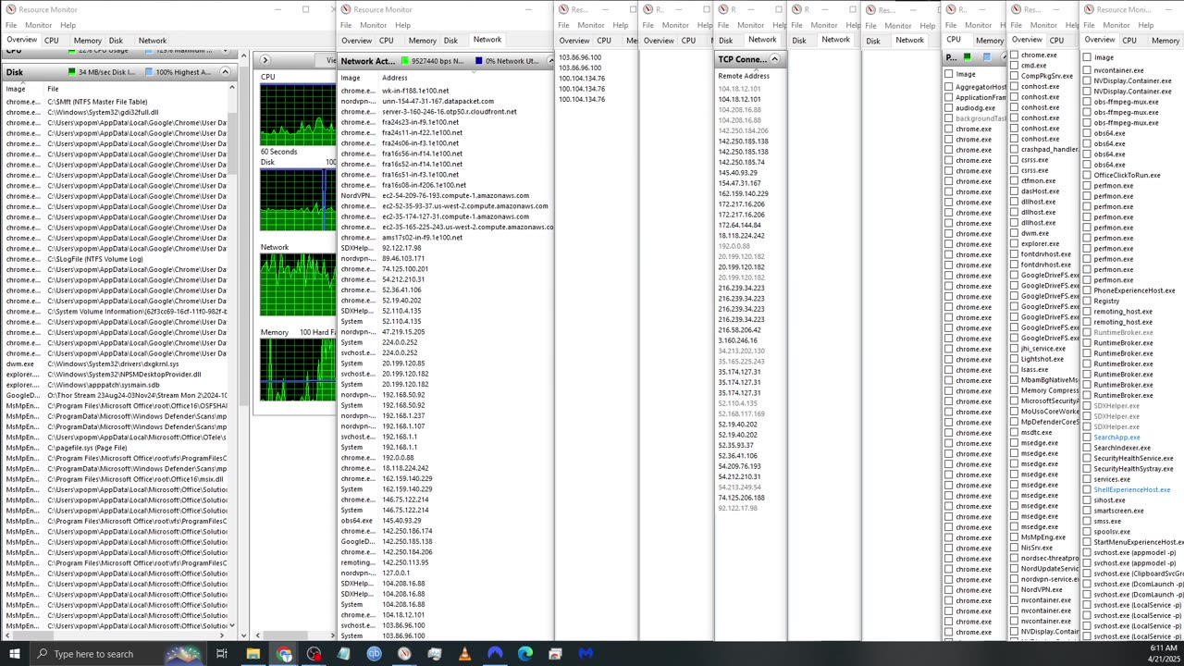Open File Explorer from the taskbar
The image size is (1184, 666).
coord(253,654)
